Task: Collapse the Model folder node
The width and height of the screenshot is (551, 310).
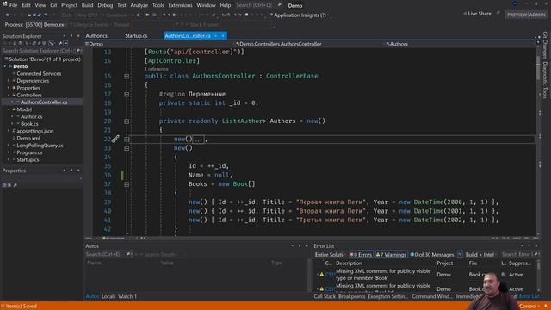Action: click(9, 109)
